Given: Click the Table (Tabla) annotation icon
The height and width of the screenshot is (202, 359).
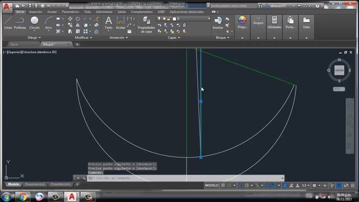Looking at the screenshot, I should click(130, 31).
